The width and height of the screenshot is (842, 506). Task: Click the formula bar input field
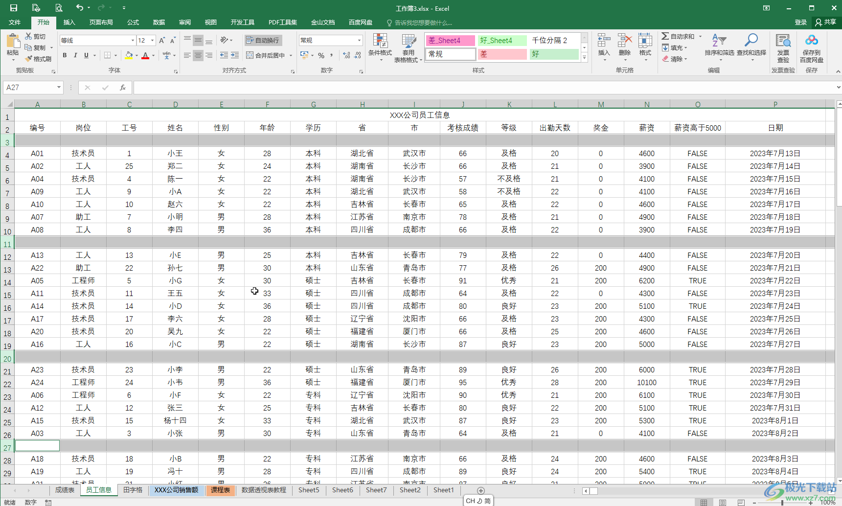pyautogui.click(x=484, y=88)
